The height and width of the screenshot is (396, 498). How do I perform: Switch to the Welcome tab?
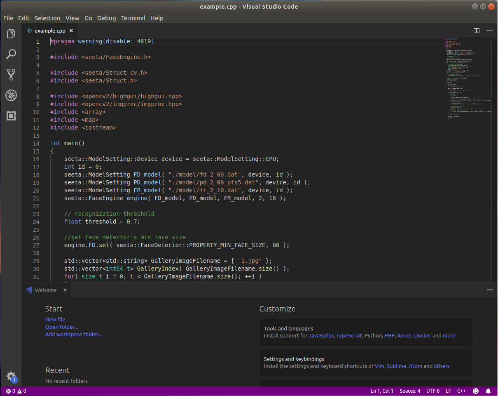45,290
